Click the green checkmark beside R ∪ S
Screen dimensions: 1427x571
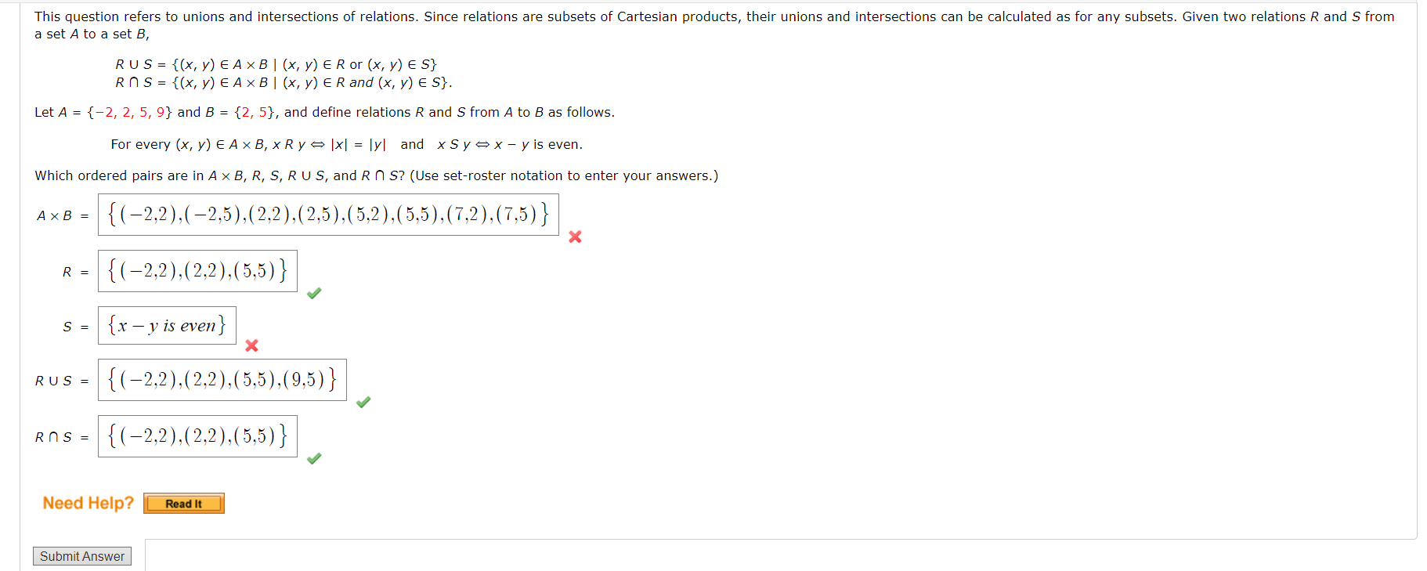coord(363,403)
